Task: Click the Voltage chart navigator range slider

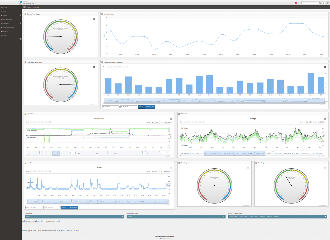Action: point(234,153)
